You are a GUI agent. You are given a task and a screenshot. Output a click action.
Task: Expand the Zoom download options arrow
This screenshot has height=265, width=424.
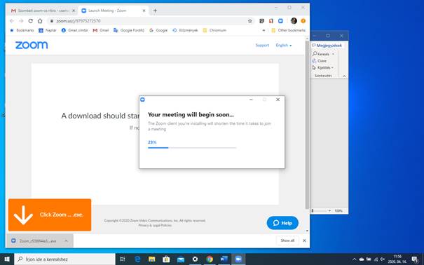pyautogui.click(x=67, y=240)
